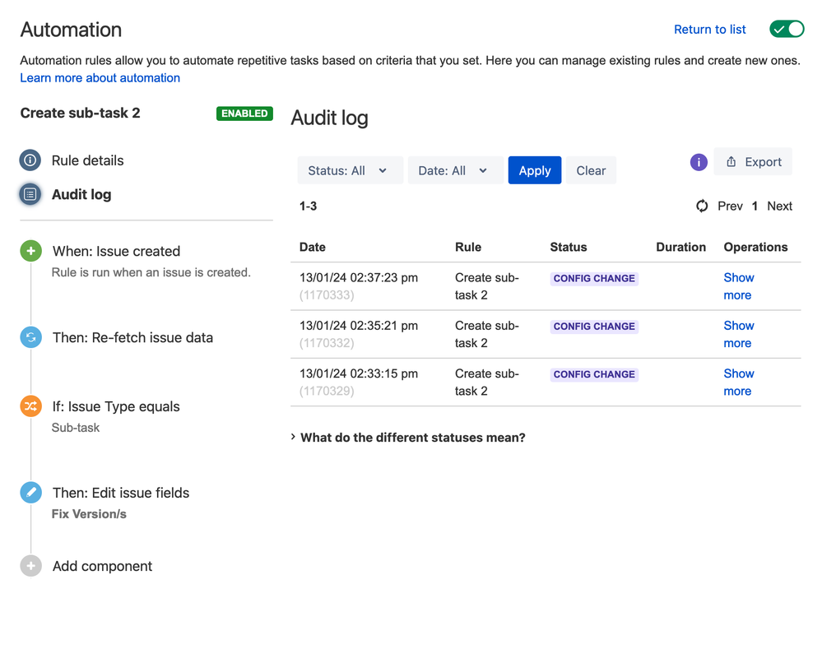
Task: Click the date 13/01/24 02:33:15 pm
Action: [x=359, y=373]
